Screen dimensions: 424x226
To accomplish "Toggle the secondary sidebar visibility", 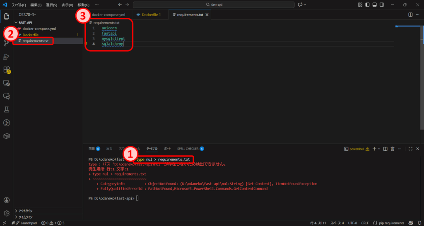I will [381, 5].
